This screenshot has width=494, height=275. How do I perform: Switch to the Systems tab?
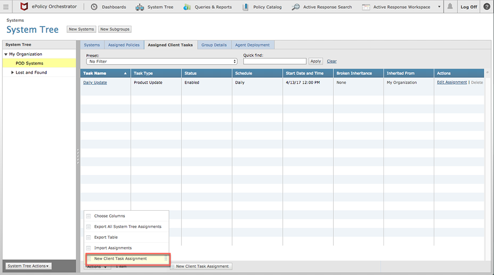[x=92, y=45]
